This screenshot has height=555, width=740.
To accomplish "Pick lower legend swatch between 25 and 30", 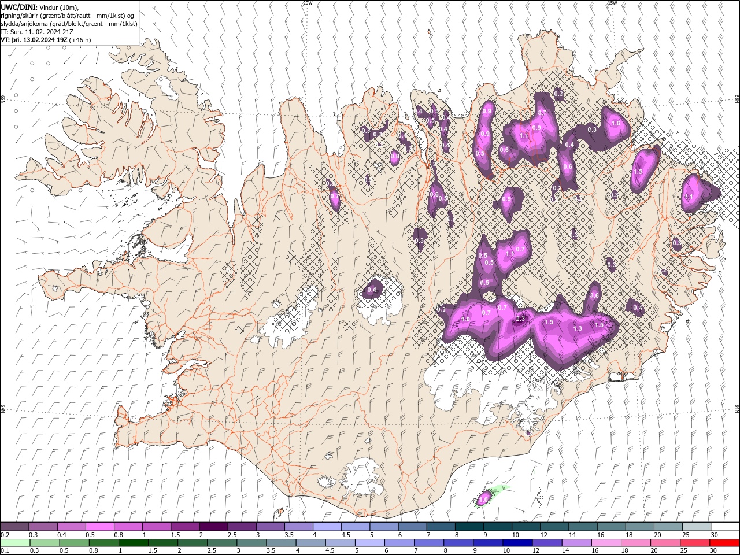I will coord(694,543).
